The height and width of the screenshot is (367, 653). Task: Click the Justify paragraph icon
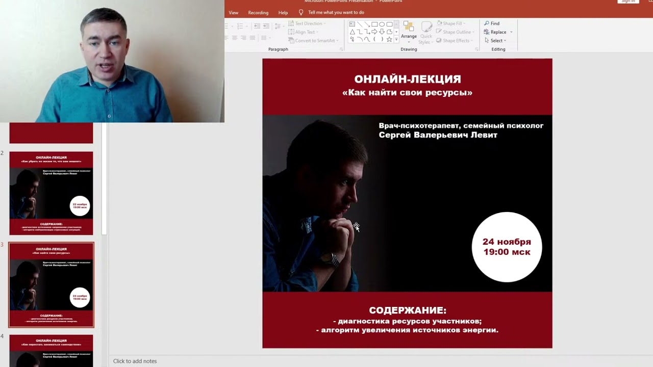coord(253,38)
